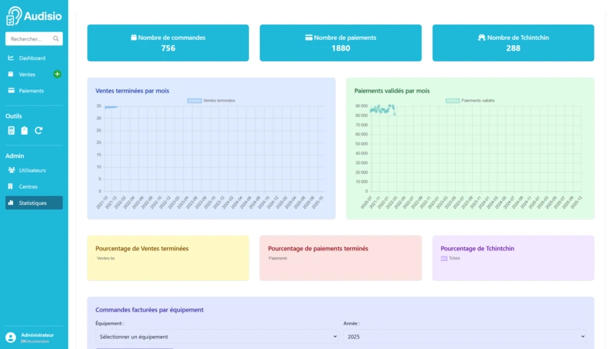Click the Déconnexion link
Viewport: 613px width, 349px height.
36,341
